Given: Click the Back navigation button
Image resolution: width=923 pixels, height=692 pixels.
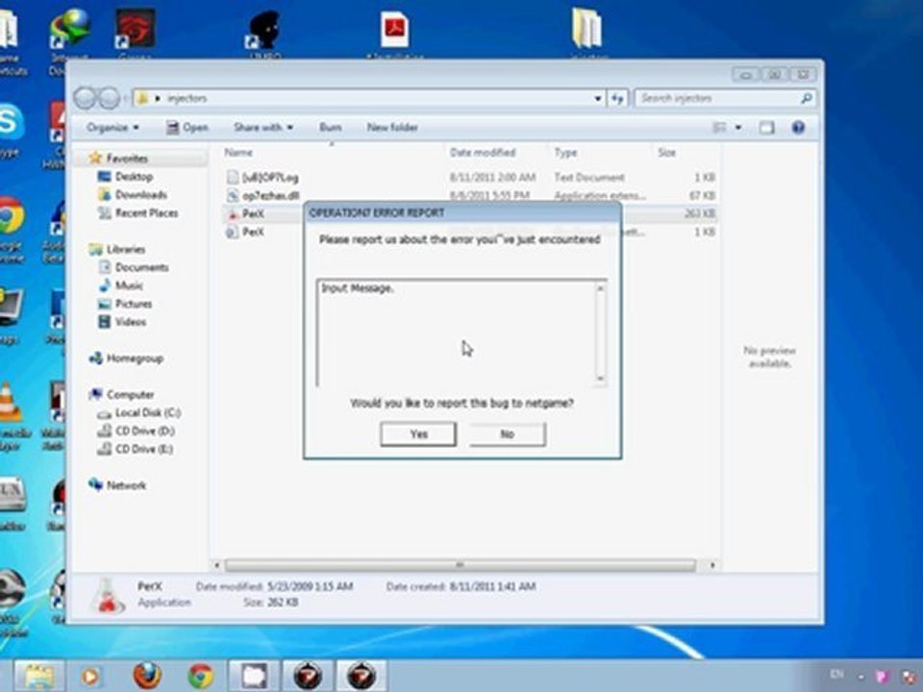Looking at the screenshot, I should (x=85, y=98).
